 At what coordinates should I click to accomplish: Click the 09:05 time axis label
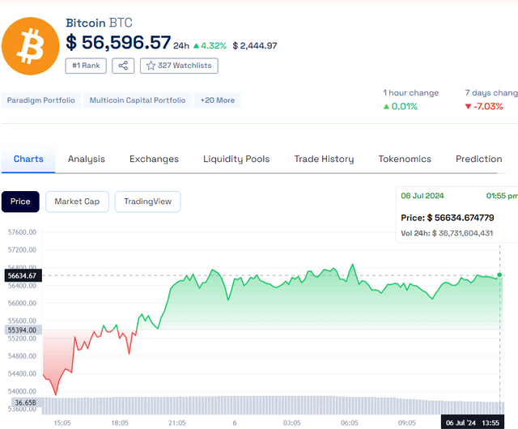407,423
